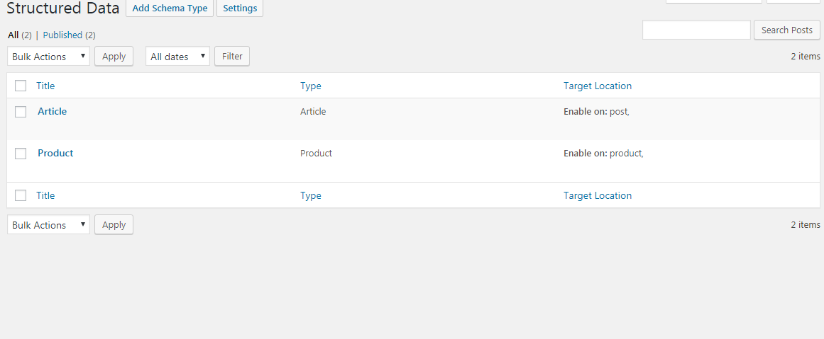Click the Add Schema Type button

pos(169,8)
